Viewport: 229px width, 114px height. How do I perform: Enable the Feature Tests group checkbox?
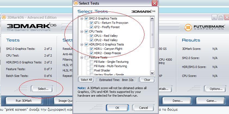[x=86, y=57]
